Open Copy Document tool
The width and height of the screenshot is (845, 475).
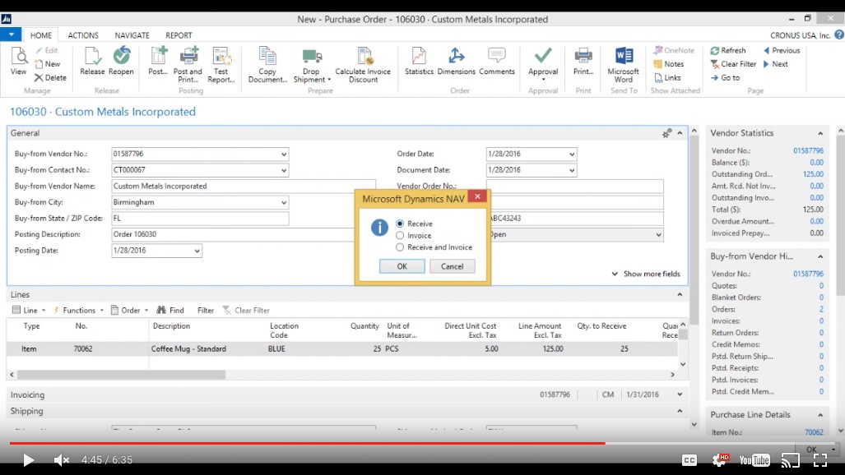click(x=267, y=65)
